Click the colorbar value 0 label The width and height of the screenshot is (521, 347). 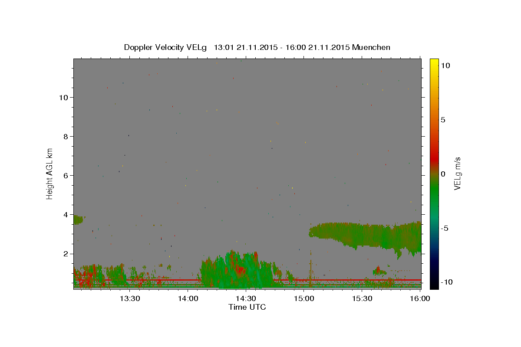click(443, 174)
